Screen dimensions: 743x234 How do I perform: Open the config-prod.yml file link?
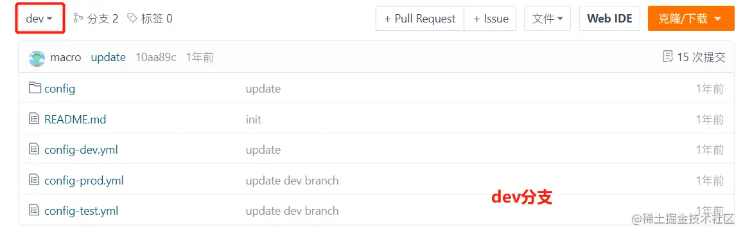point(84,181)
